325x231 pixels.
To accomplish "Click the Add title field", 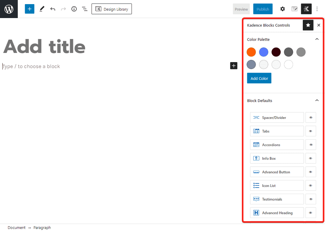I will (44, 47).
